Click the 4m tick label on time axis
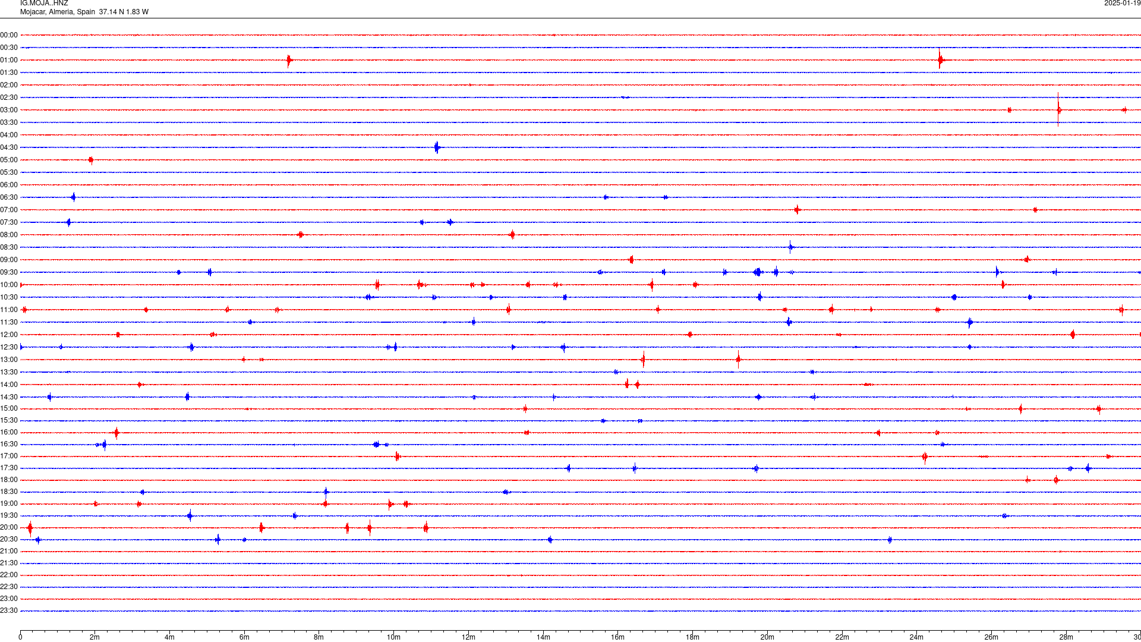The width and height of the screenshot is (1141, 642). (169, 637)
